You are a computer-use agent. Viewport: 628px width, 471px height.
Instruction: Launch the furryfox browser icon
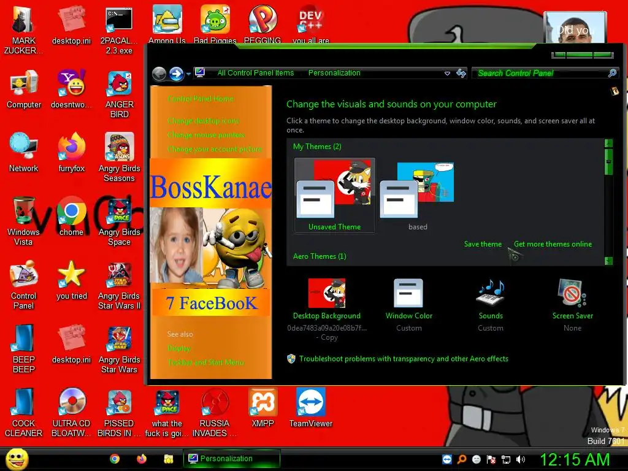click(x=71, y=153)
